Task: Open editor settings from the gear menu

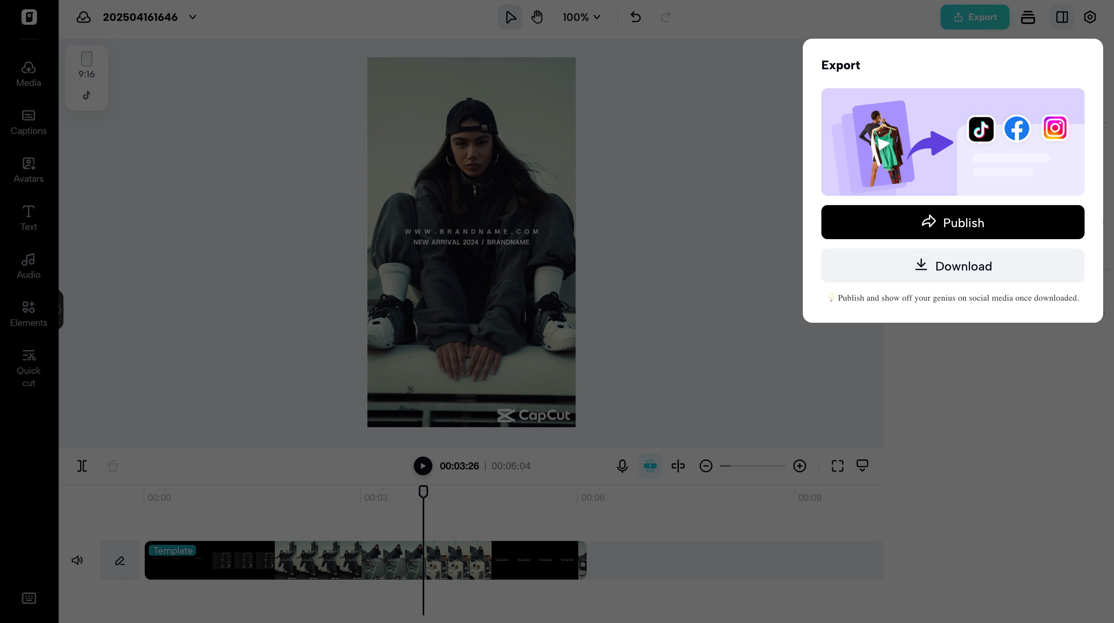Action: (x=1090, y=17)
